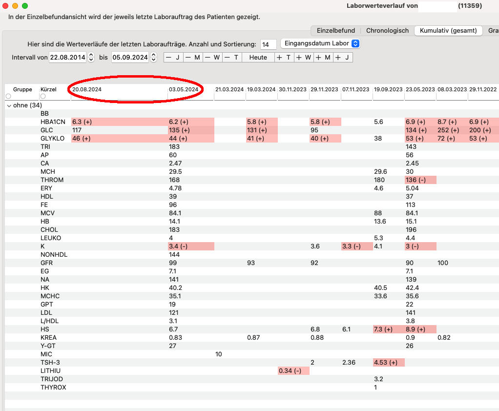Select the radio button under Gruppe column
The width and height of the screenshot is (499, 411).
point(8,96)
